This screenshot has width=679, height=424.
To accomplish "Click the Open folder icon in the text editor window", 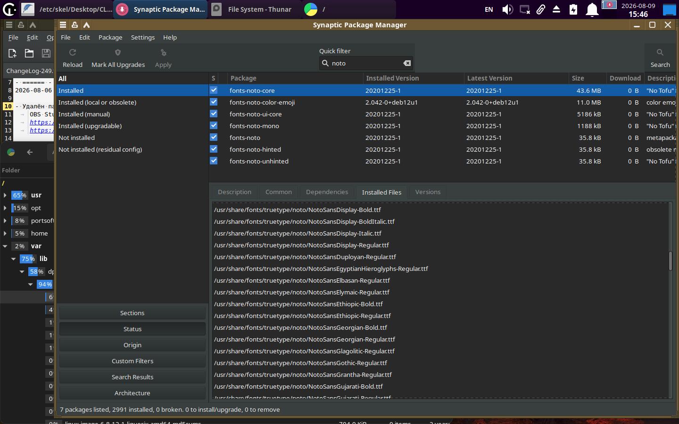I will (29, 53).
